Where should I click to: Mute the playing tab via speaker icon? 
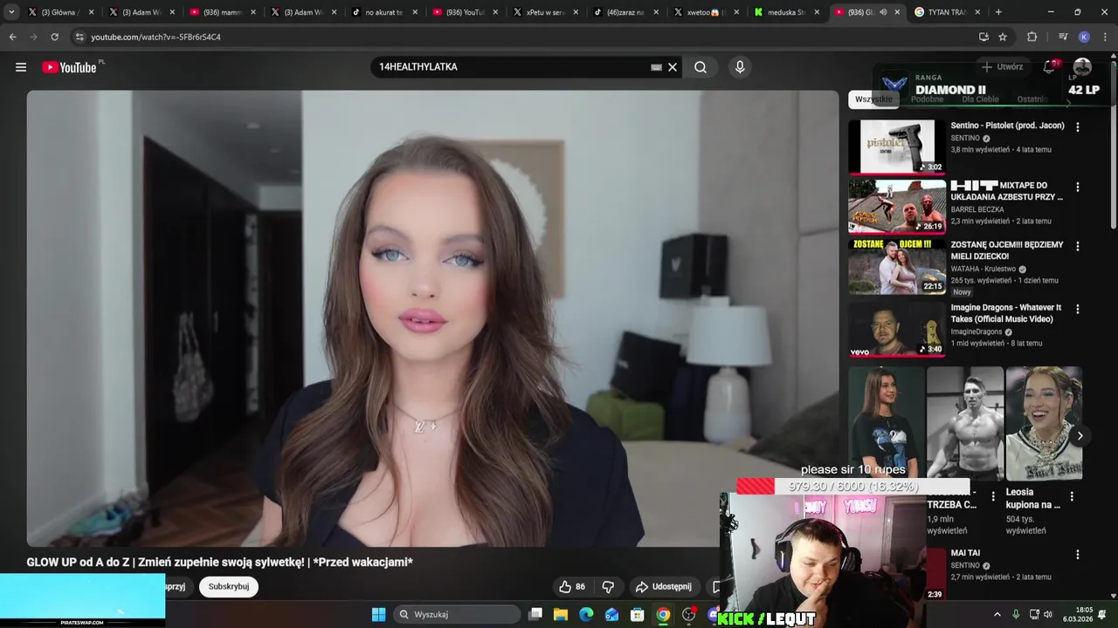pos(883,12)
